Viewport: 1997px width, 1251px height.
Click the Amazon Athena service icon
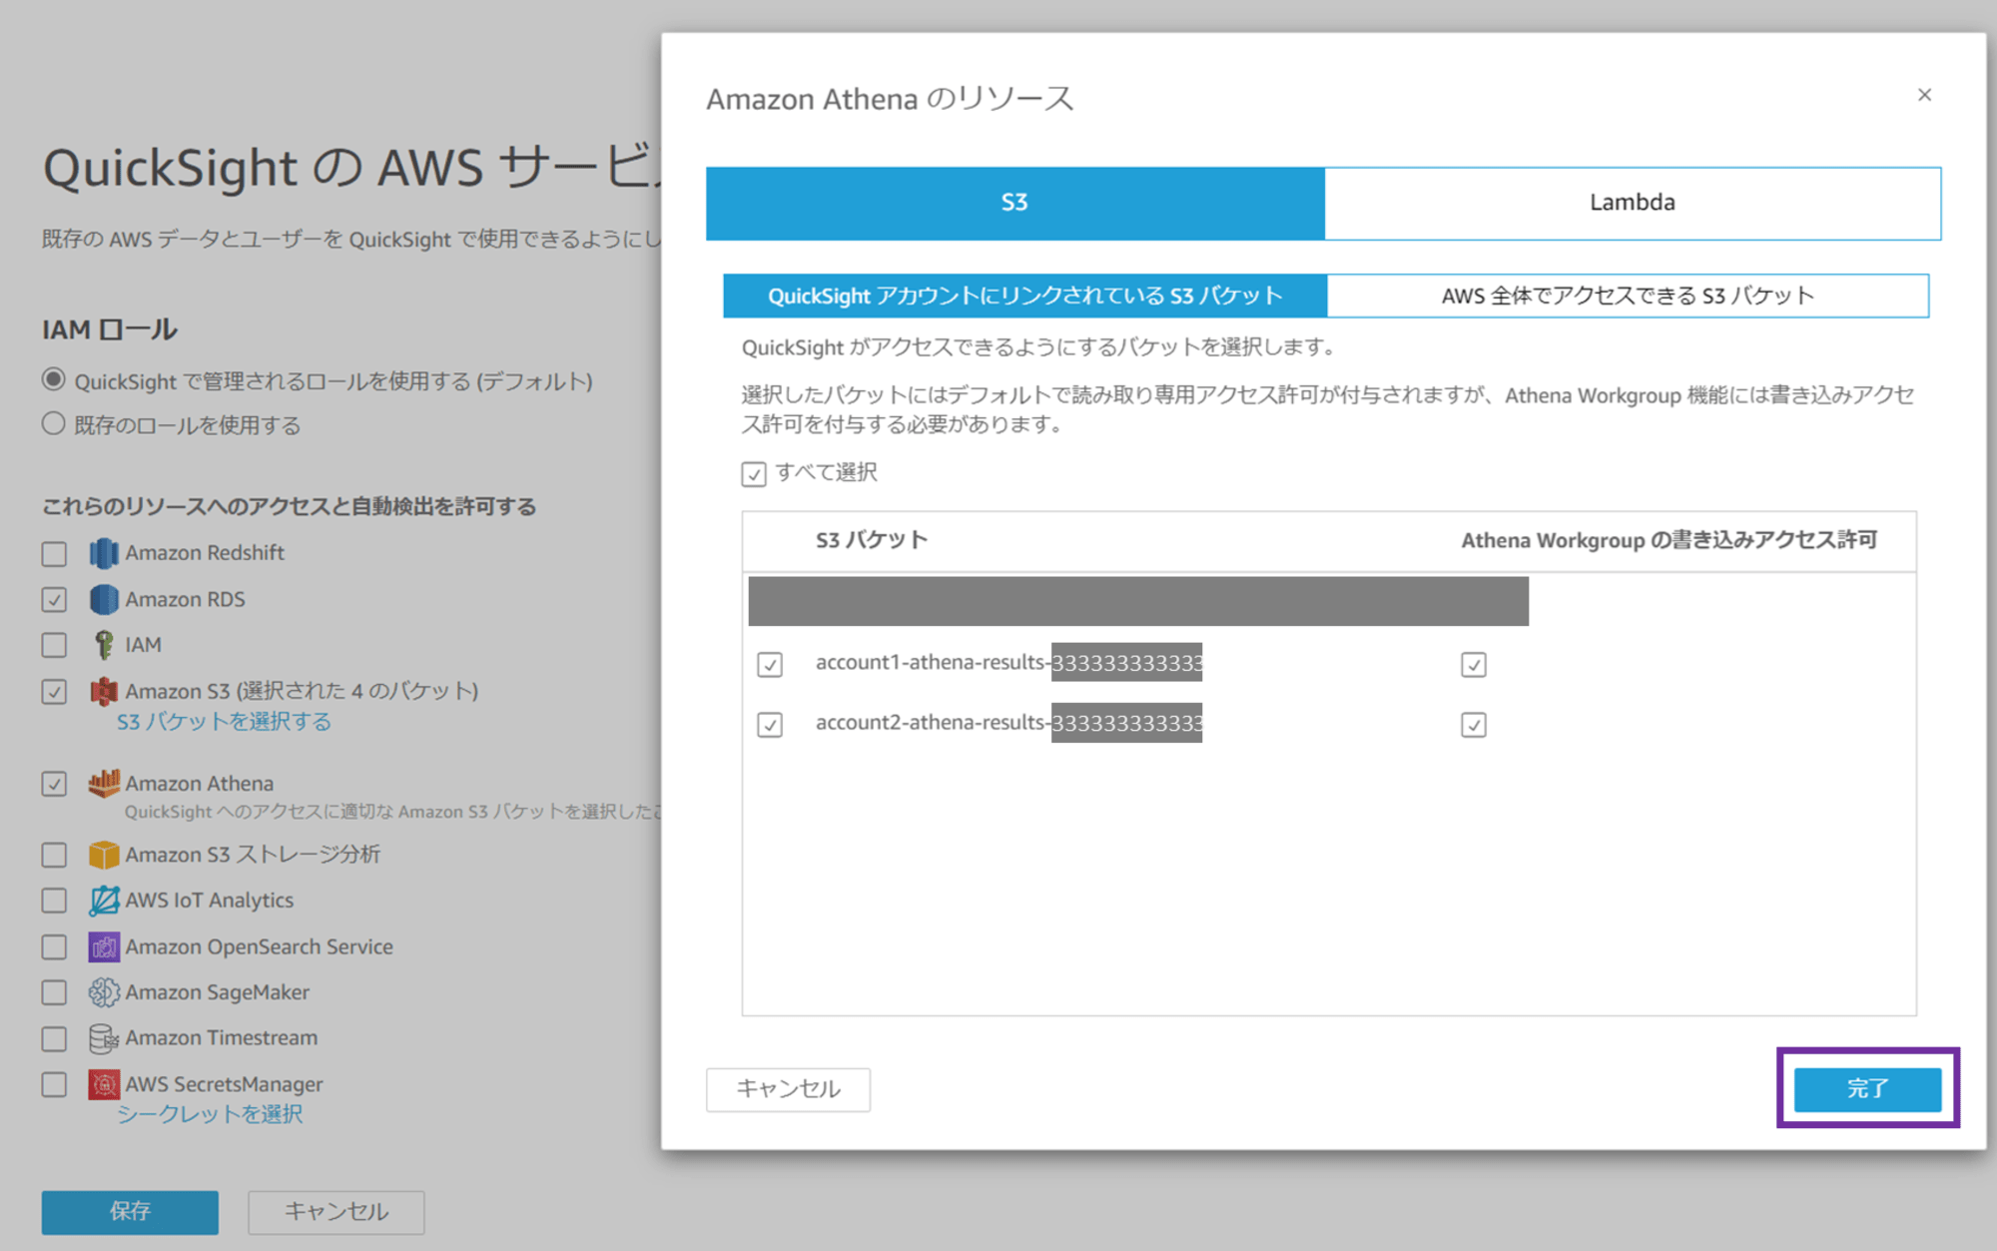[x=104, y=784]
